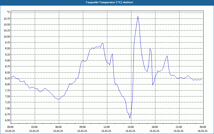This screenshot has width=214, height=134.
Task: Select the 16.03.24 date label
Action: click(202, 131)
